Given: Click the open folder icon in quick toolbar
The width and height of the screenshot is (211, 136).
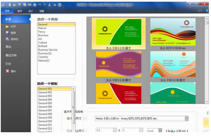Looking at the screenshot, I should pyautogui.click(x=15, y=5).
